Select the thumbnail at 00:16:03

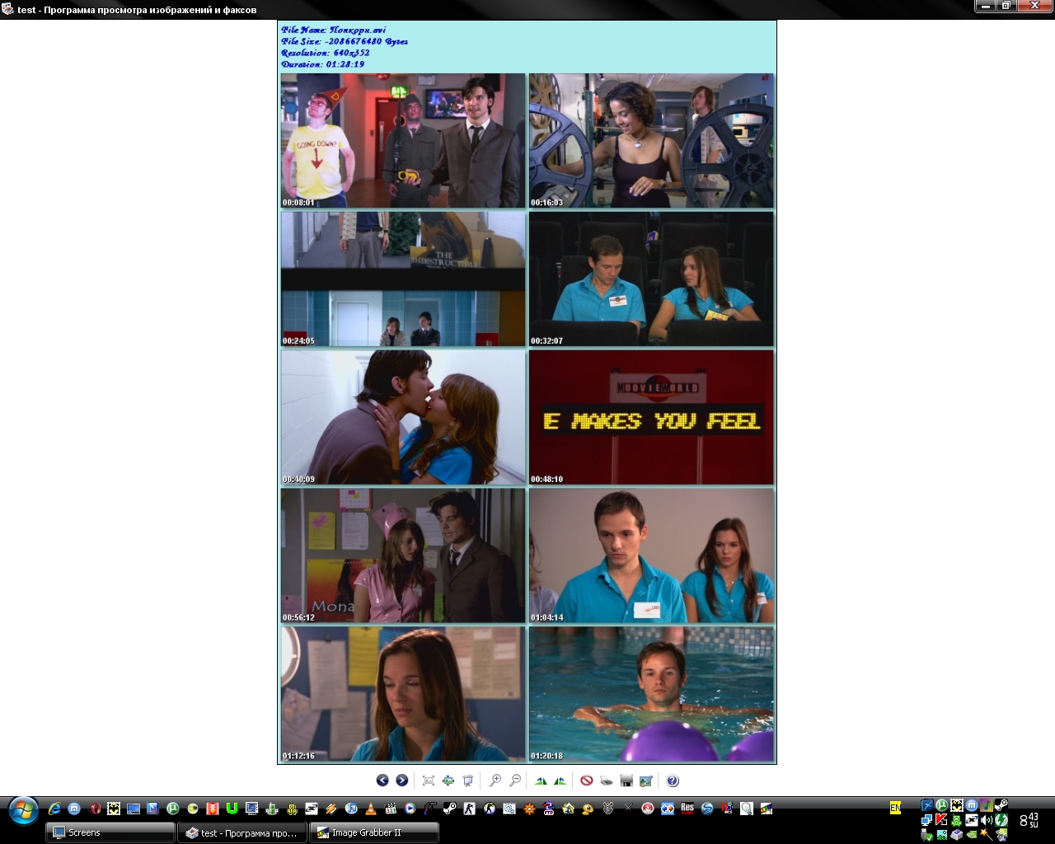click(651, 141)
